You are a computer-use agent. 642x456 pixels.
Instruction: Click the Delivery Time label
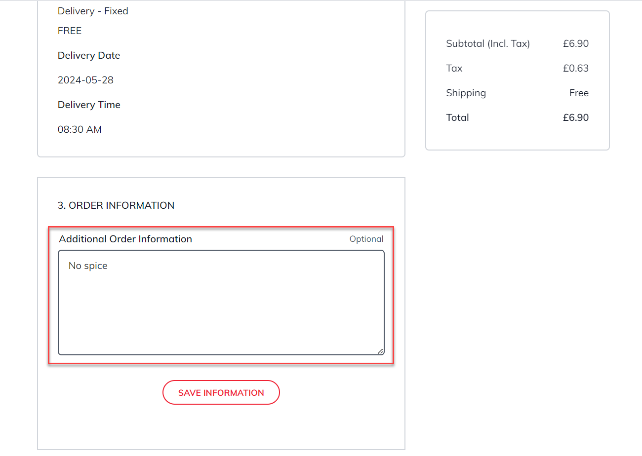89,105
